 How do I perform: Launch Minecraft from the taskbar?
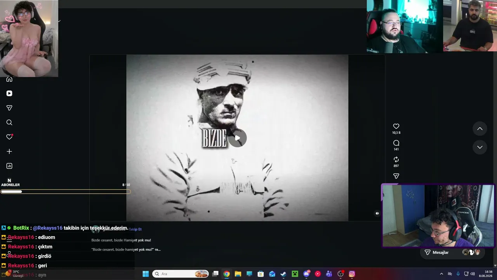[x=295, y=274]
